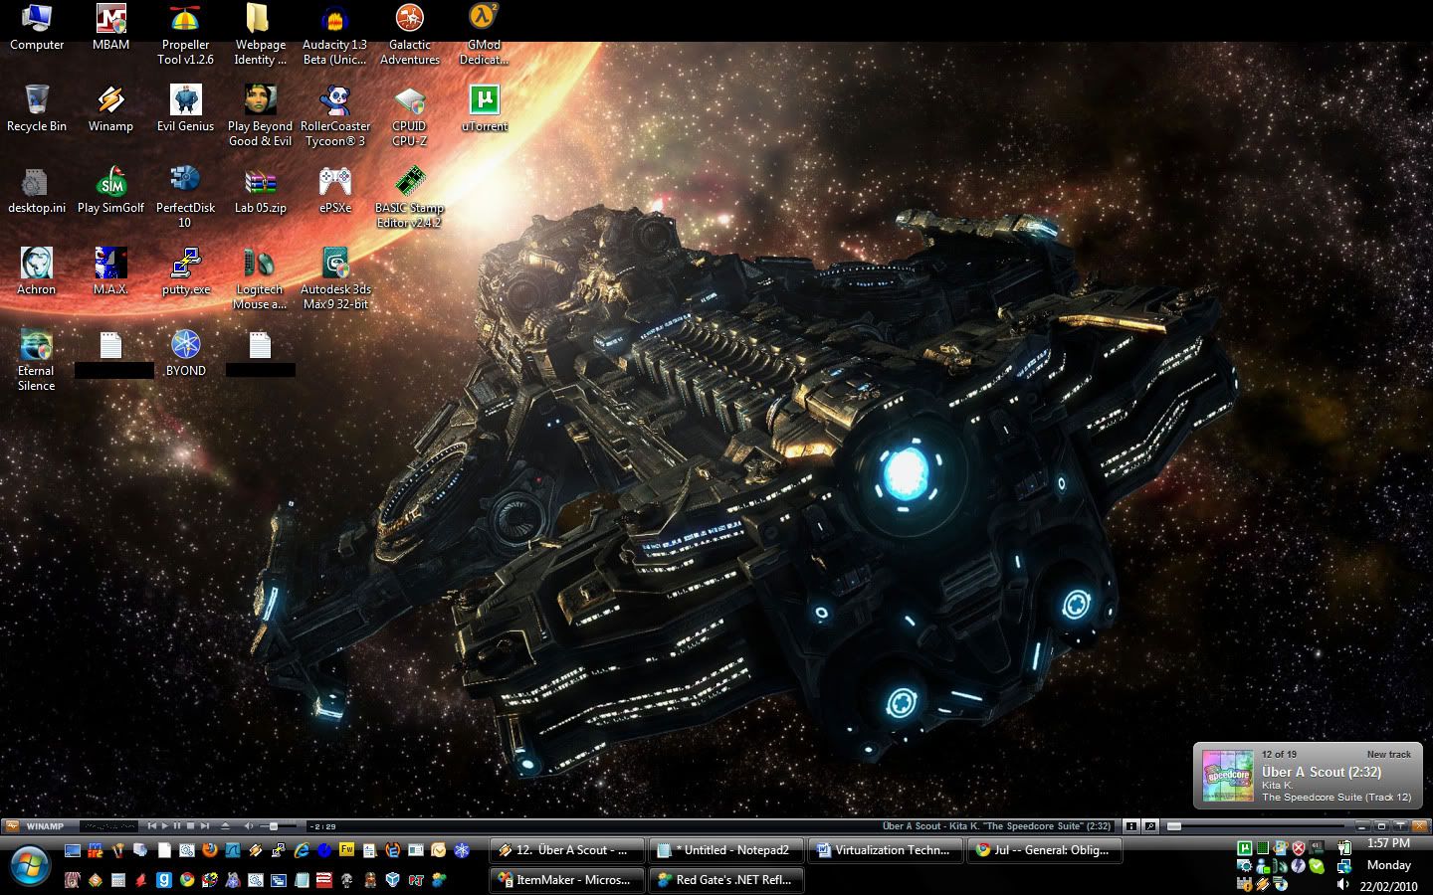Launch VirtualBox cube icon in quick launch
This screenshot has height=895, width=1433.
click(392, 880)
